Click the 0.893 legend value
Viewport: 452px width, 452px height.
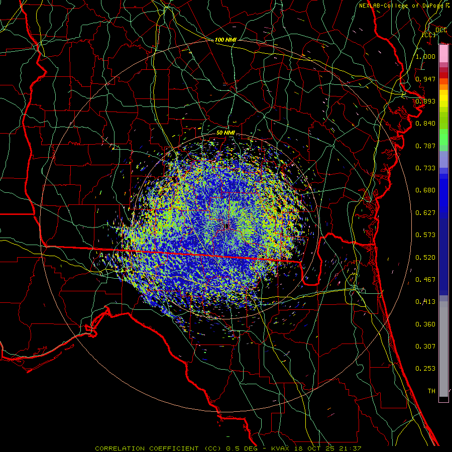pyautogui.click(x=425, y=101)
